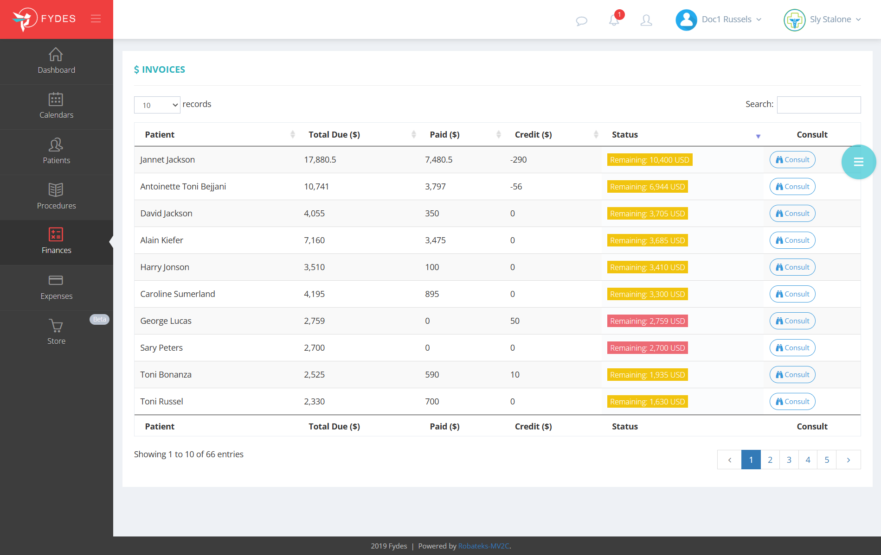Image resolution: width=881 pixels, height=555 pixels.
Task: Go to page 3 of invoices
Action: (789, 460)
